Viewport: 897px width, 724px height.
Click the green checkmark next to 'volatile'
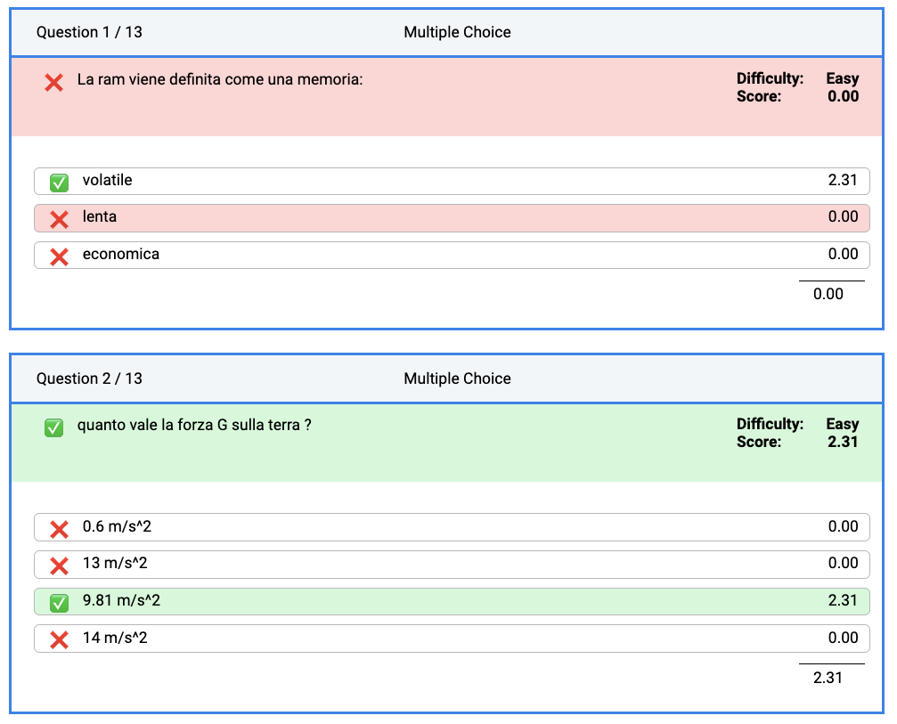pyautogui.click(x=59, y=183)
